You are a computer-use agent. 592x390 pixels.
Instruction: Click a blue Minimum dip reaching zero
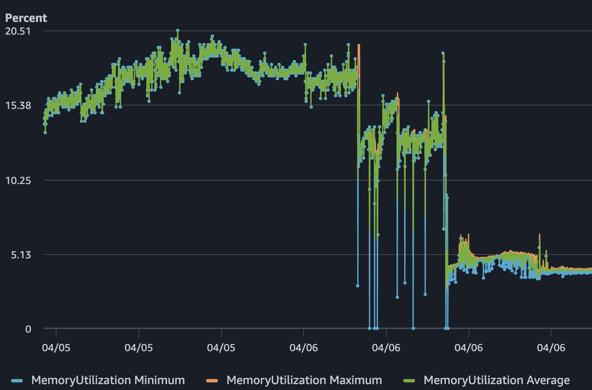click(x=369, y=328)
